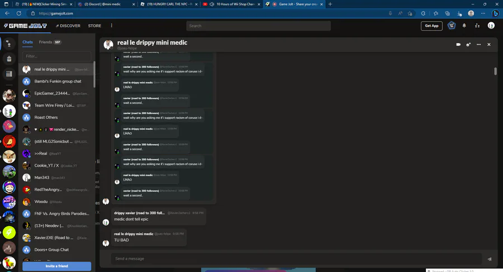Open chat with real le drippy mini
The image size is (503, 272).
click(56, 69)
